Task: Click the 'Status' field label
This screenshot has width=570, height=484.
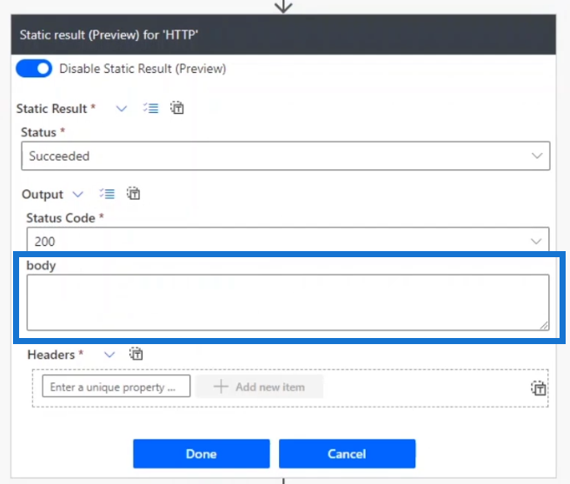Action: coord(38,132)
